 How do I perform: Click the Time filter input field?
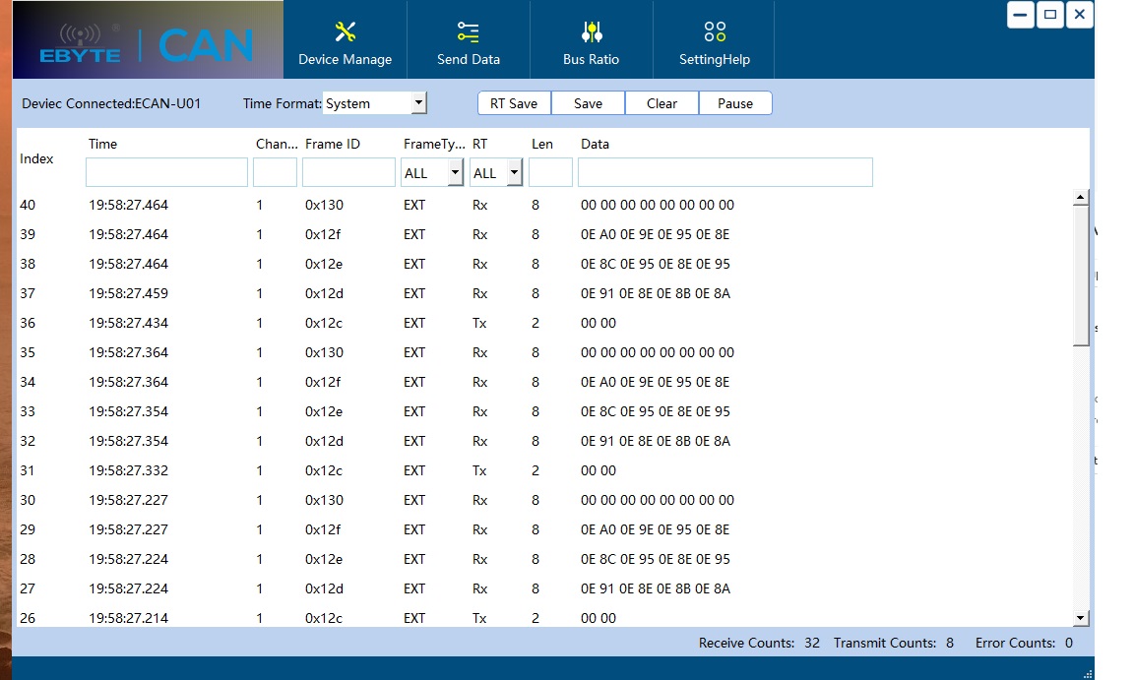click(166, 173)
